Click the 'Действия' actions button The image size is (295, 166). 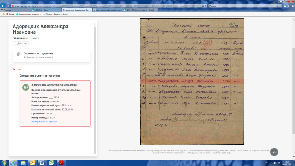click(21, 44)
